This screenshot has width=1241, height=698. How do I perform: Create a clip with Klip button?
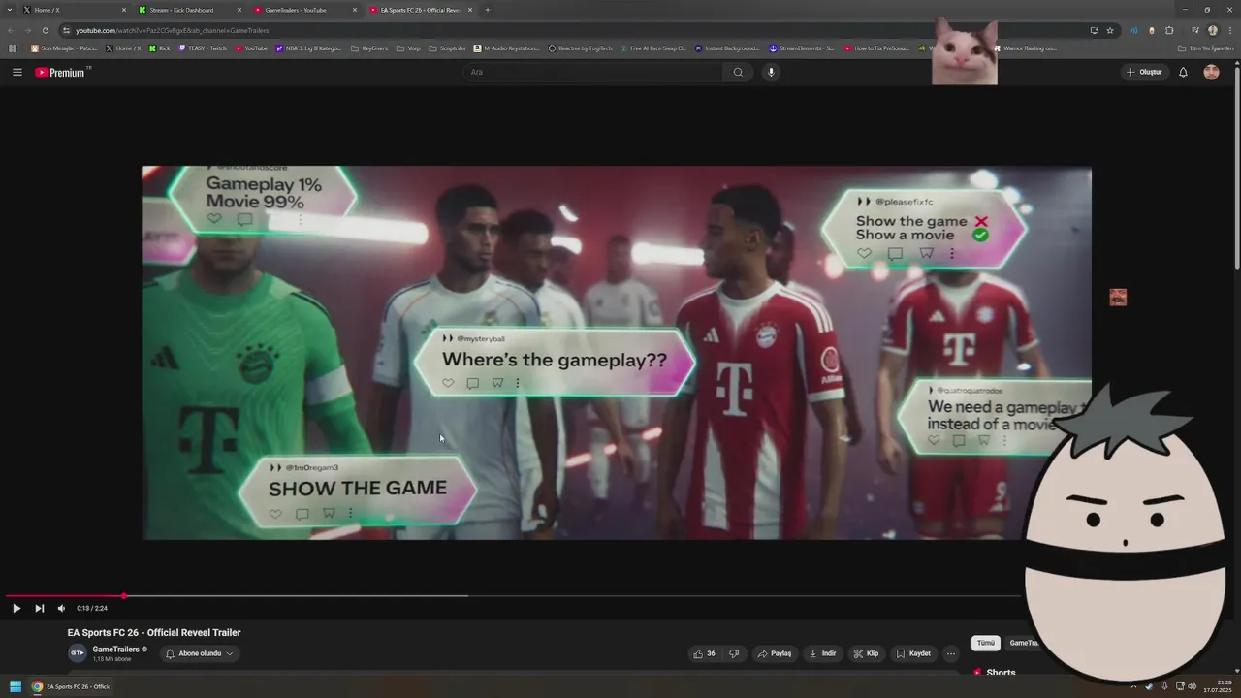[866, 653]
